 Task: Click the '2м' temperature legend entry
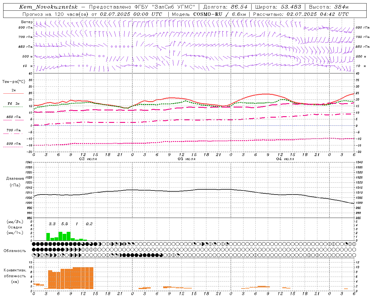[14, 90]
